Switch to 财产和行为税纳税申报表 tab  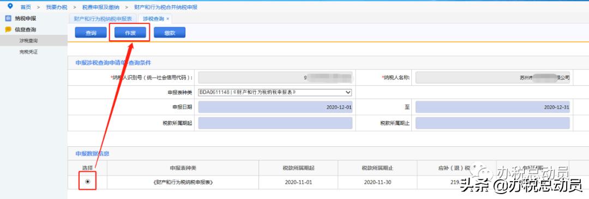(103, 18)
